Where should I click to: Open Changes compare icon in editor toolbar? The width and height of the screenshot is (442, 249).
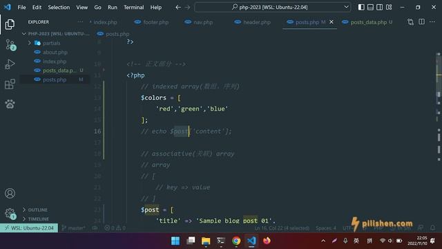(x=411, y=22)
